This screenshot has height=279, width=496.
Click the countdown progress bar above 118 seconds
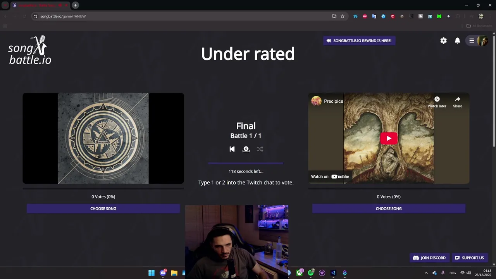245,164
